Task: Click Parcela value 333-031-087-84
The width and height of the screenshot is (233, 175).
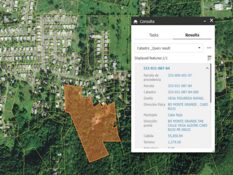Action: 180,86
